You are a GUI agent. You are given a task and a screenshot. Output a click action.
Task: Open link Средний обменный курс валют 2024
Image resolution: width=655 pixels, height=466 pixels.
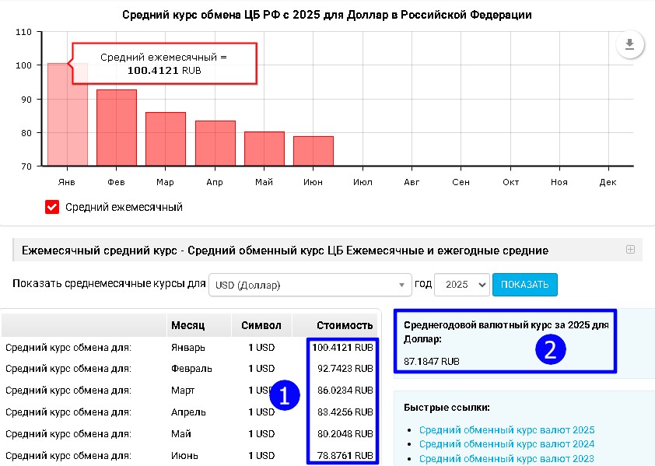506,444
